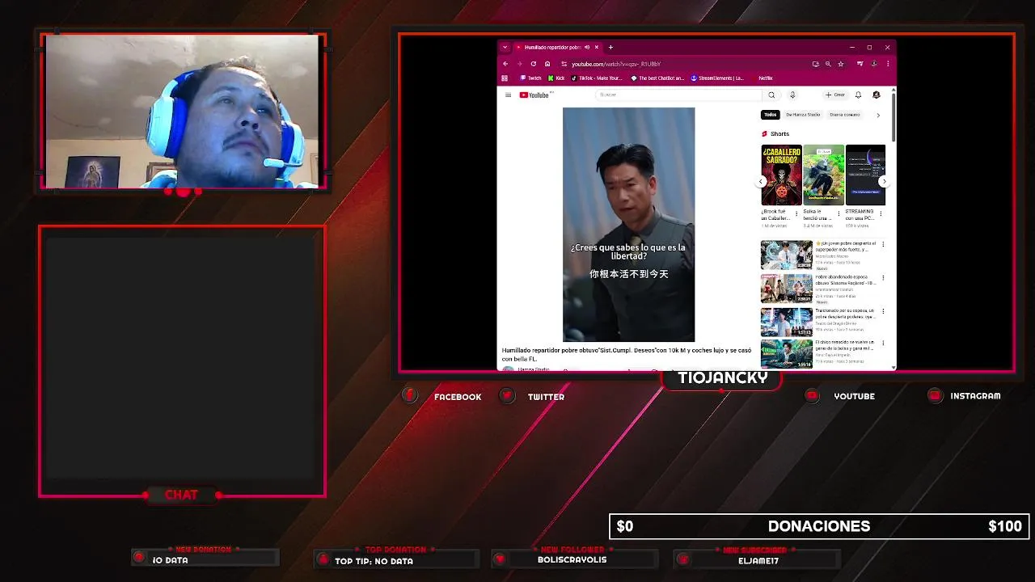
Task: Open the browser tab search dropdown
Action: 505,47
